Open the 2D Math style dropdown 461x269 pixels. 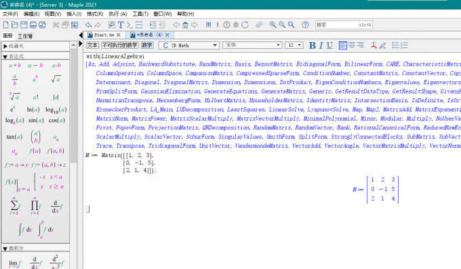pyautogui.click(x=188, y=45)
